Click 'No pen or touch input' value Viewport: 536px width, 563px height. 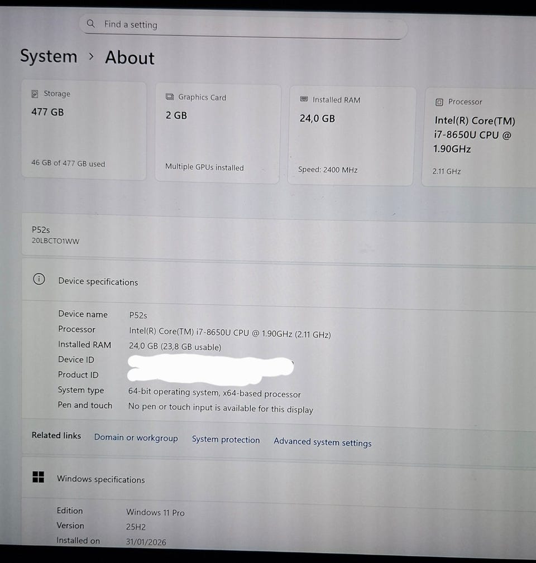coord(221,408)
